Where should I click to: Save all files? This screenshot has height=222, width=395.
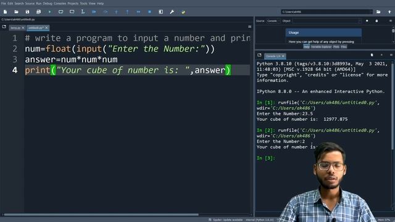pyautogui.click(x=38, y=12)
